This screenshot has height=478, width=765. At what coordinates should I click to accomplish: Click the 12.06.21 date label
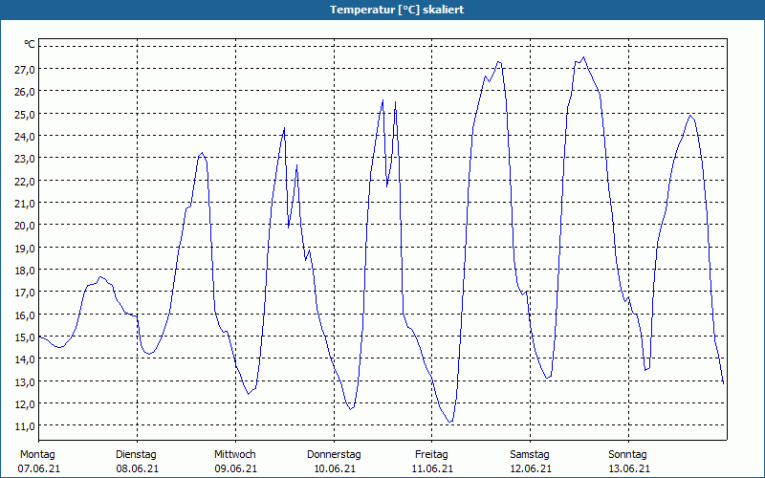click(531, 468)
